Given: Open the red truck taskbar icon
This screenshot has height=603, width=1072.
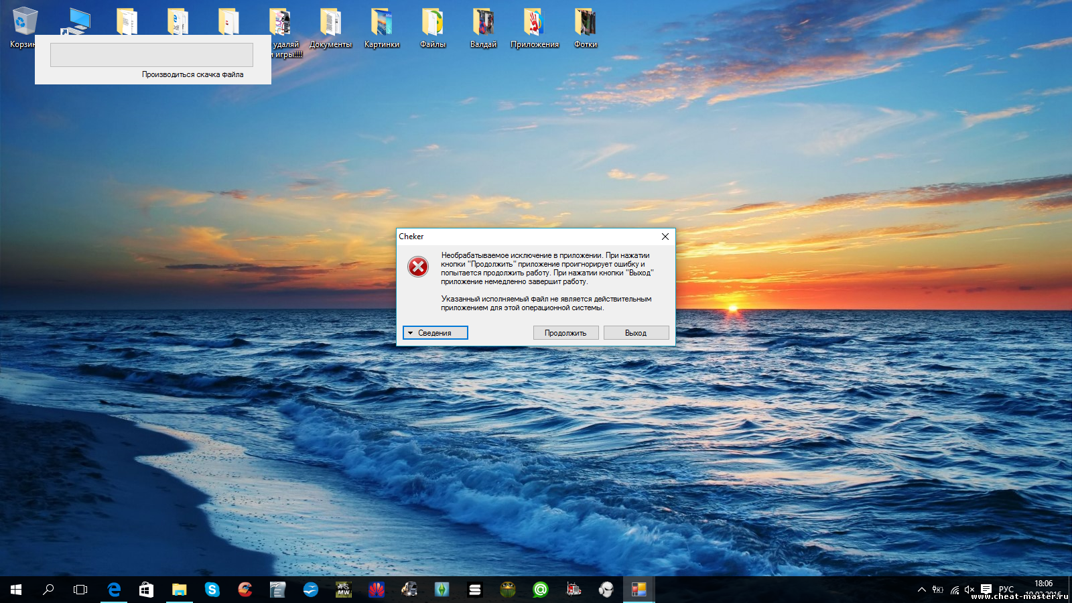Looking at the screenshot, I should [x=573, y=590].
